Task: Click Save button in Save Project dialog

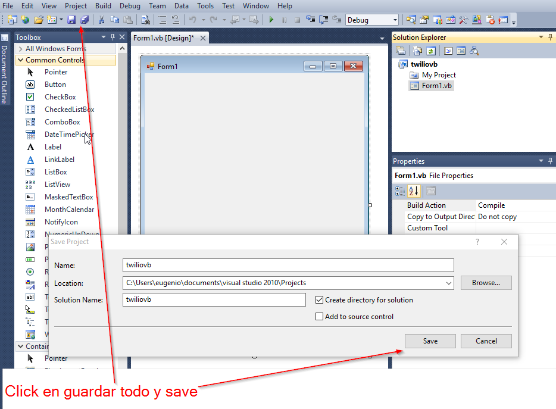Action: 430,341
